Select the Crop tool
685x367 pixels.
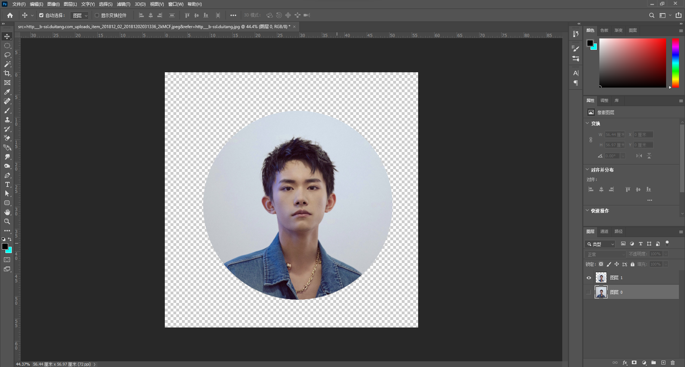click(x=7, y=73)
